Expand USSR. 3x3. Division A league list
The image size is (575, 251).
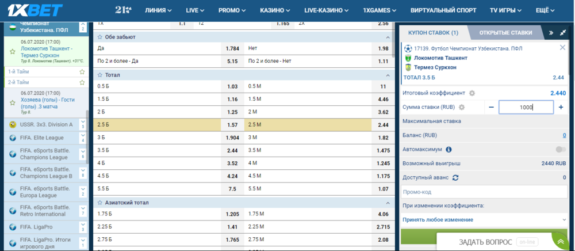coord(83,124)
